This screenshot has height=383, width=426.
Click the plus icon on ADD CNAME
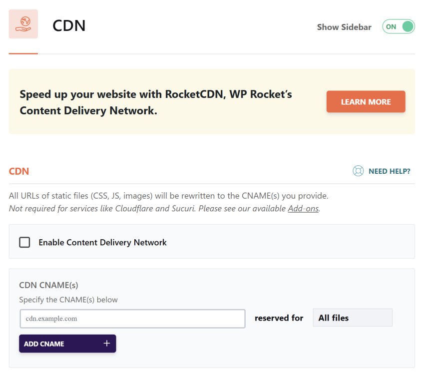tap(106, 344)
